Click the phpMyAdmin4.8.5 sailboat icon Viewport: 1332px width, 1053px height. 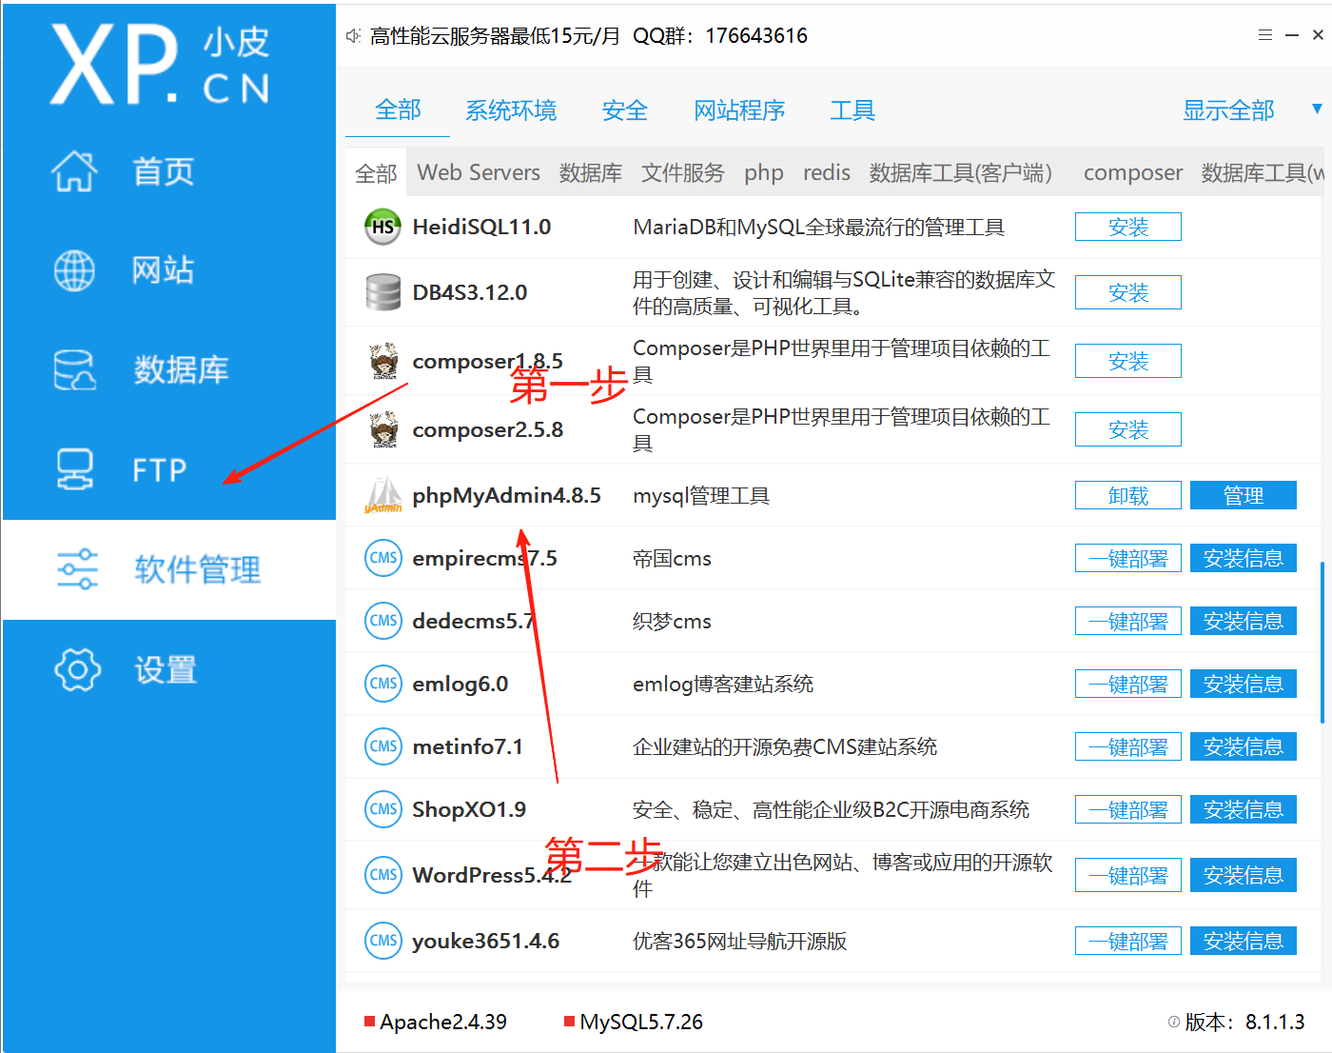click(x=383, y=495)
